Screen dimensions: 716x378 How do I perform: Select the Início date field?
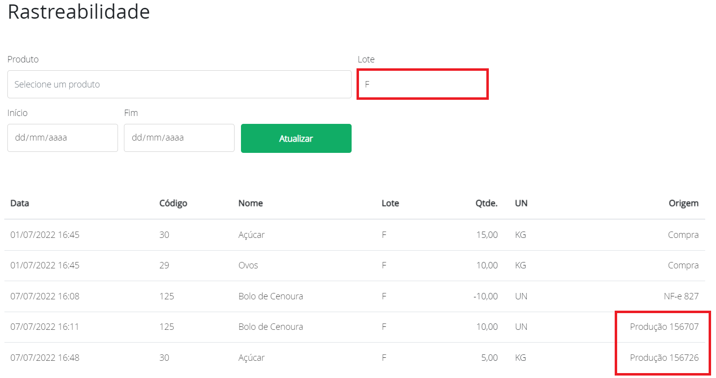(62, 138)
